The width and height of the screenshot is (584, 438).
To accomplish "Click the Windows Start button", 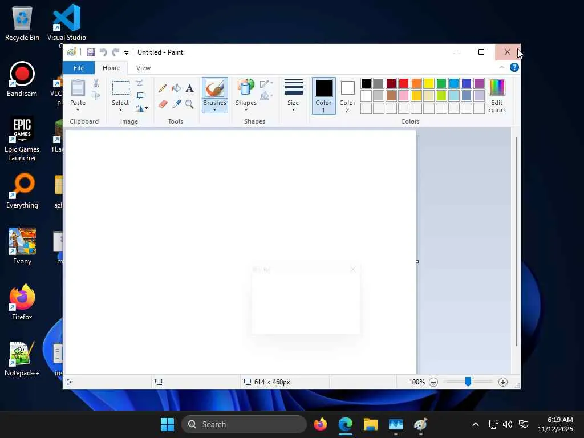I will 167,424.
